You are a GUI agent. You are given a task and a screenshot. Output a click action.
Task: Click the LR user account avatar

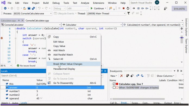tap(157, 2)
